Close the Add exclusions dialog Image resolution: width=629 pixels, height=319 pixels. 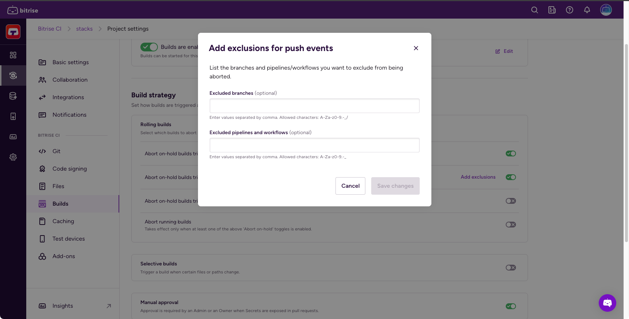tap(416, 48)
